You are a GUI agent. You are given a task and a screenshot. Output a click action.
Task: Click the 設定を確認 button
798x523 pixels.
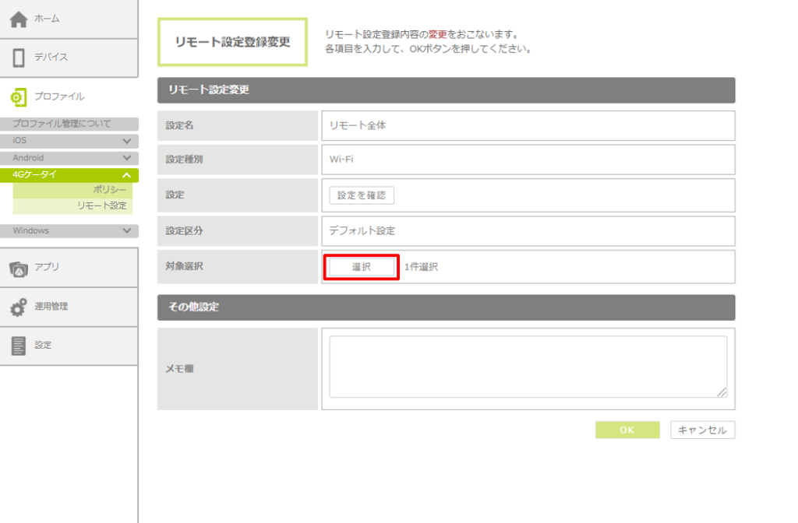[362, 195]
